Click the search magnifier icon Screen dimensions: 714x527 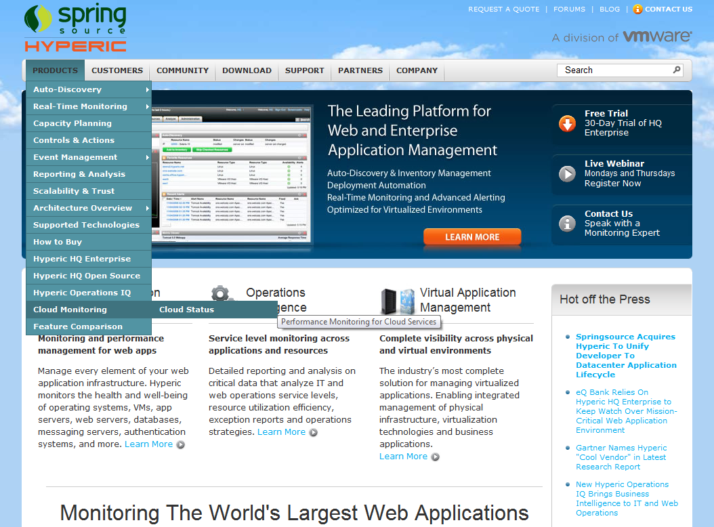coord(677,70)
